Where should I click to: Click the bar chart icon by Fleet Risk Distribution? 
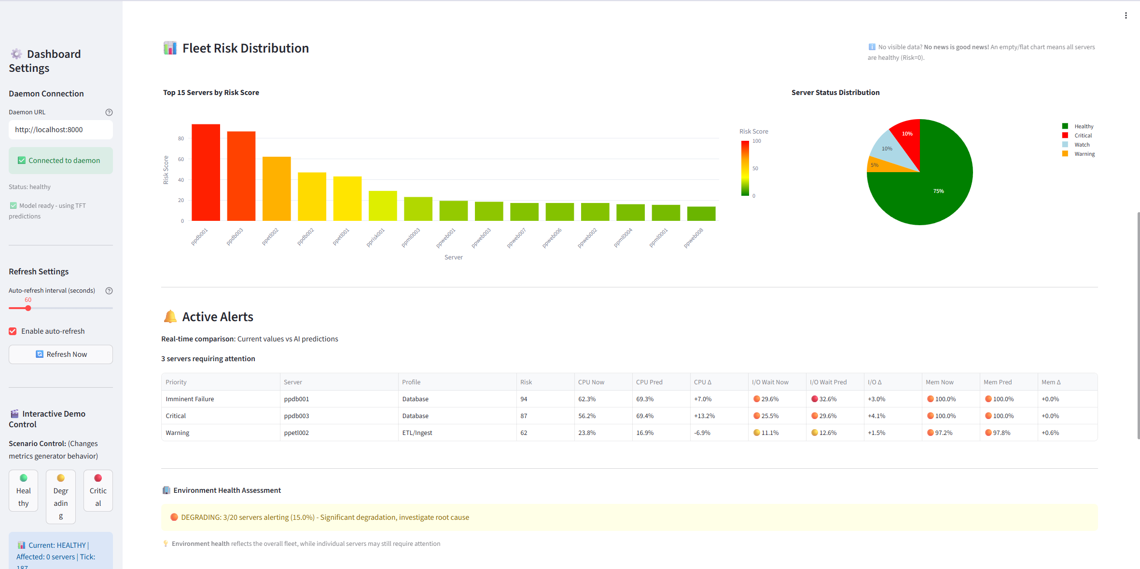[170, 48]
